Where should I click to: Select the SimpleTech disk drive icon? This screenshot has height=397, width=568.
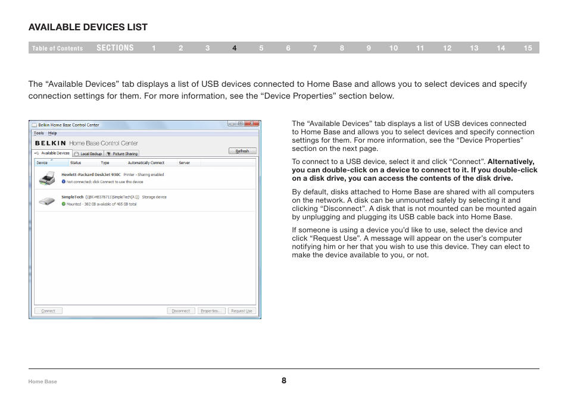click(x=46, y=200)
